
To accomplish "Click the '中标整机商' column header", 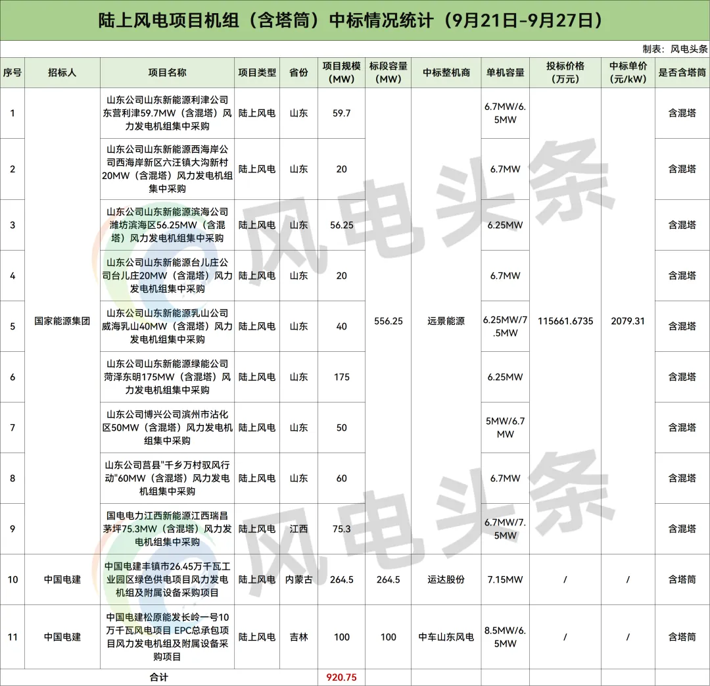I will tap(446, 72).
